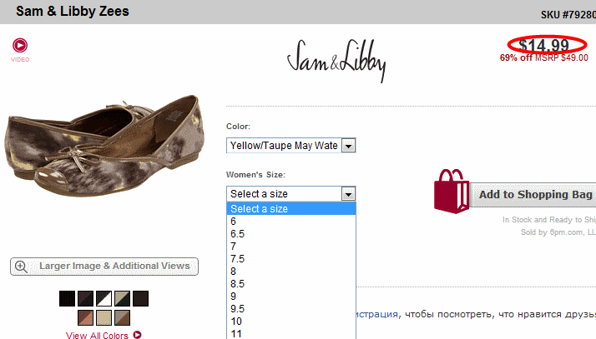Click the View All Colors arrow icon

pos(137,335)
